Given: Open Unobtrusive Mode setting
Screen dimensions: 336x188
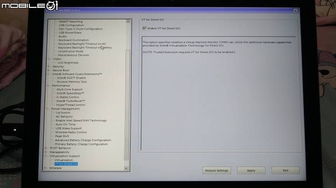Looking at the screenshot, I should (70, 51).
